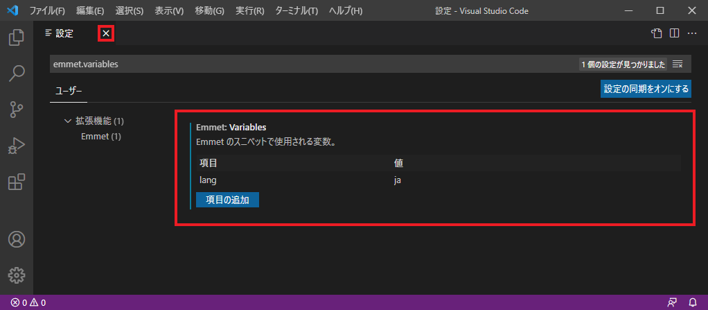The width and height of the screenshot is (708, 310).
Task: Maximize the Visual Studio Code window
Action: [x=660, y=10]
